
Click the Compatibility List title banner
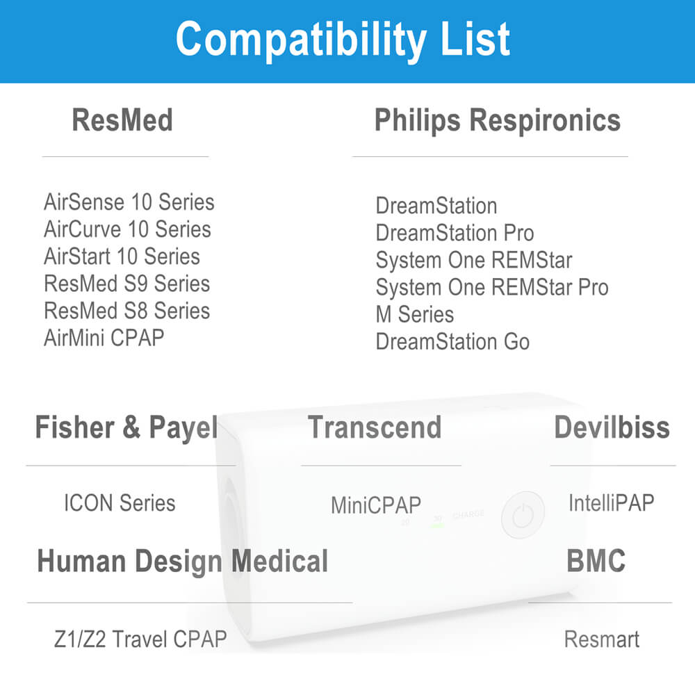pos(347,41)
